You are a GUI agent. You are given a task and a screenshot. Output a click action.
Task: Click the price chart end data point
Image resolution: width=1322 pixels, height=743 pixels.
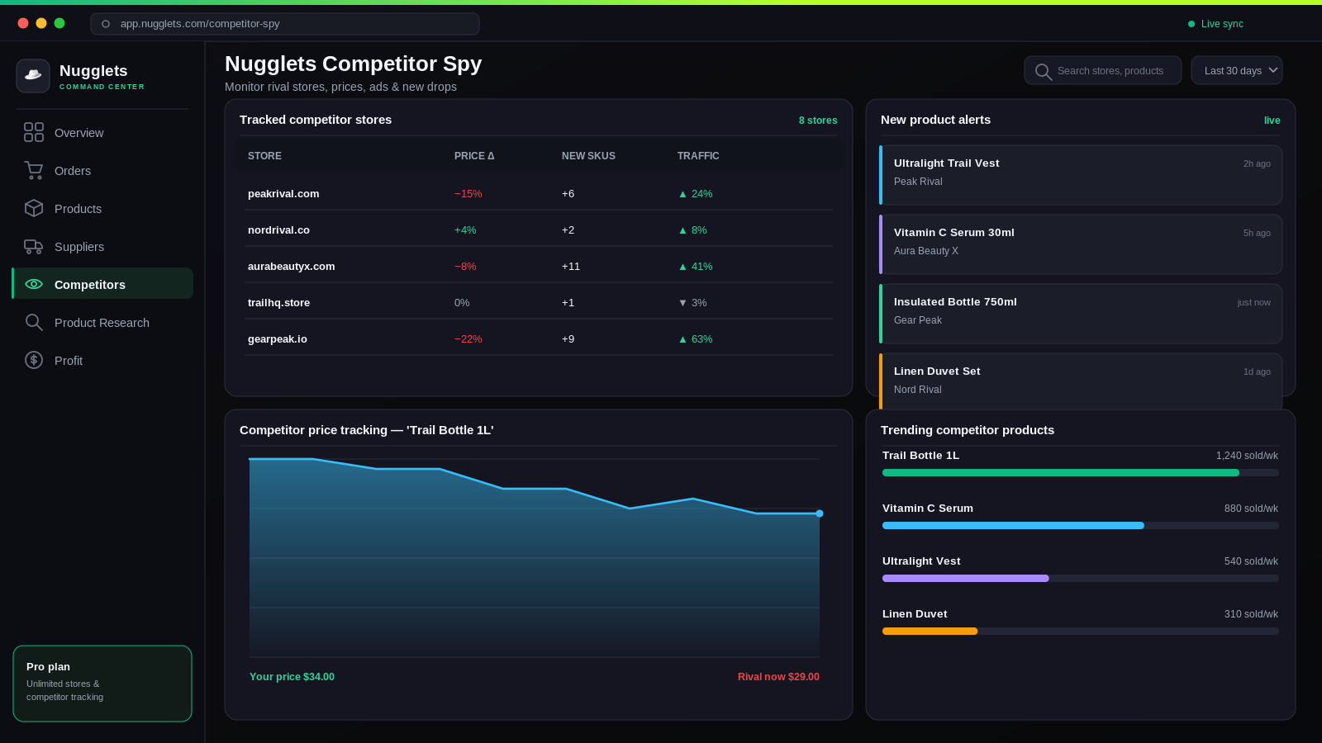(820, 513)
